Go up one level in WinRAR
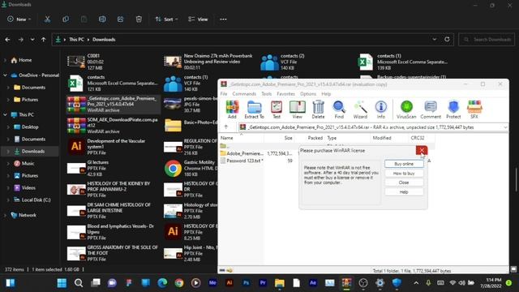Viewport: 519px width, 292px height. [x=226, y=127]
